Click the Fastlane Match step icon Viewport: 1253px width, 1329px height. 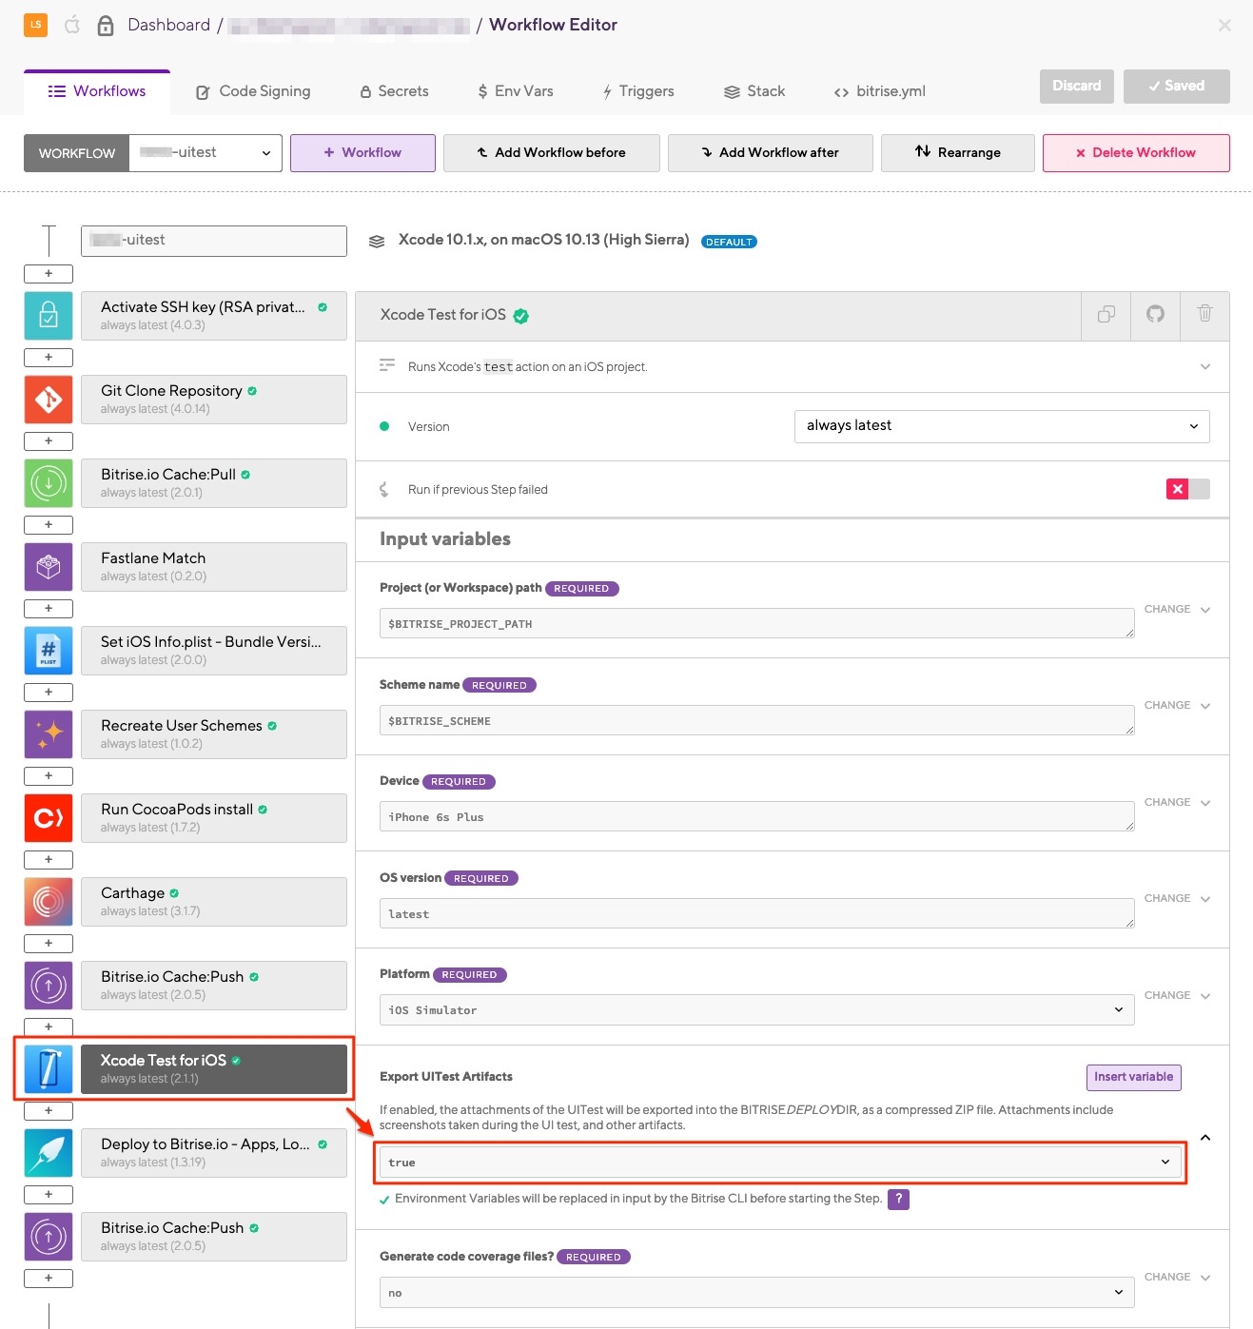coord(49,567)
